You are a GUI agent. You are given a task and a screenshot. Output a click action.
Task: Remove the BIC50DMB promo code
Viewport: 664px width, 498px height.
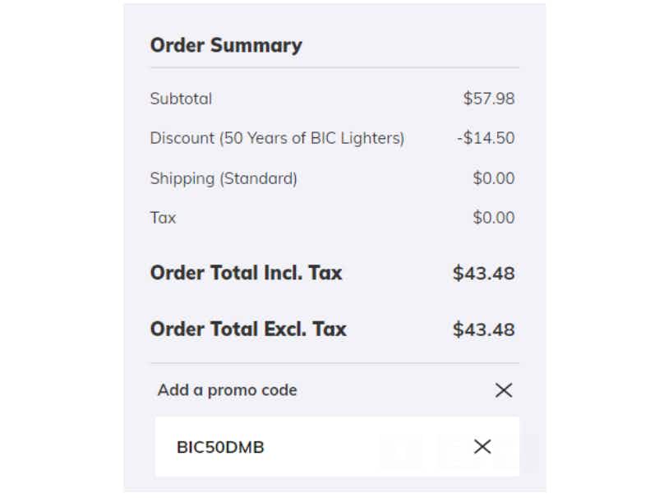482,447
